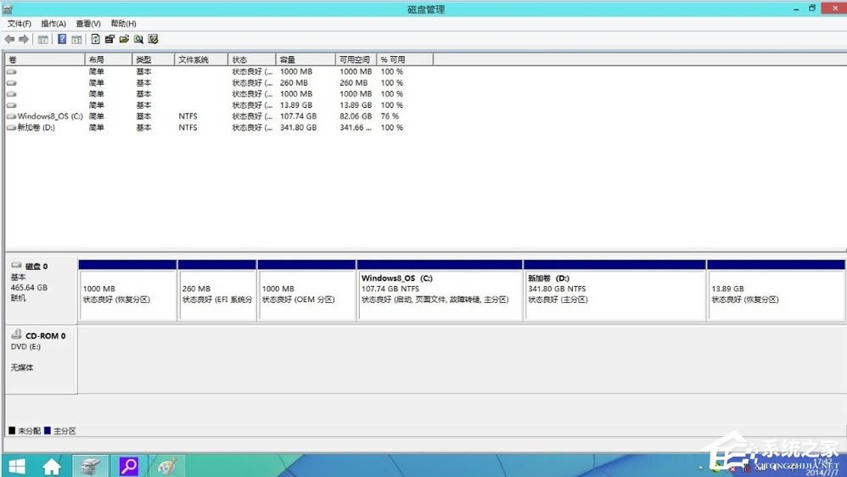Select the 磁盘 0 disk label panel
This screenshot has width=847, height=477.
[x=41, y=289]
